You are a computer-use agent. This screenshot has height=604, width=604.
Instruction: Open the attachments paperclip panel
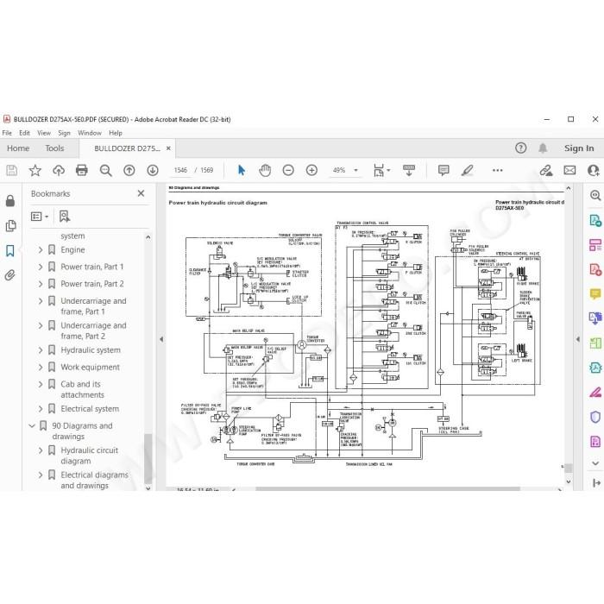pyautogui.click(x=10, y=275)
